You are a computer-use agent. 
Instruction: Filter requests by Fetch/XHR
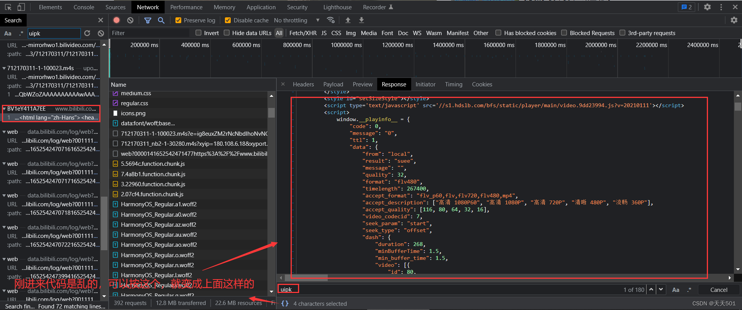tap(303, 33)
